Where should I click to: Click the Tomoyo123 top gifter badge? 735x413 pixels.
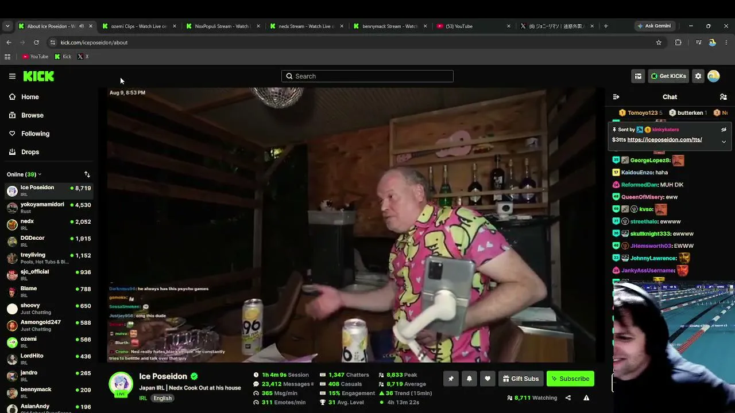640,113
